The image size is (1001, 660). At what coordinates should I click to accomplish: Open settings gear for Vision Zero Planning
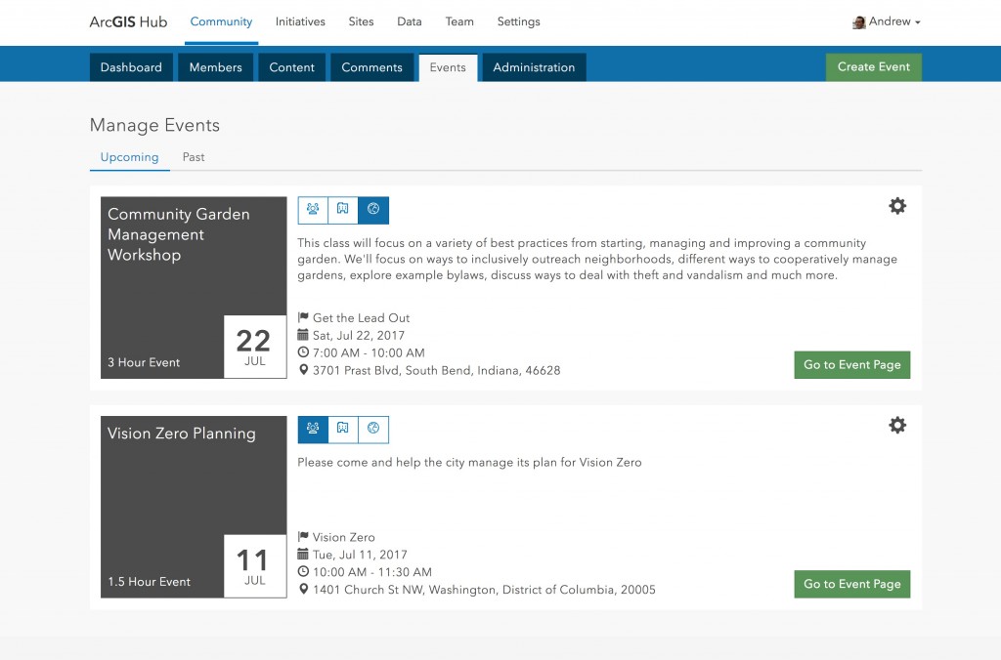coord(897,426)
